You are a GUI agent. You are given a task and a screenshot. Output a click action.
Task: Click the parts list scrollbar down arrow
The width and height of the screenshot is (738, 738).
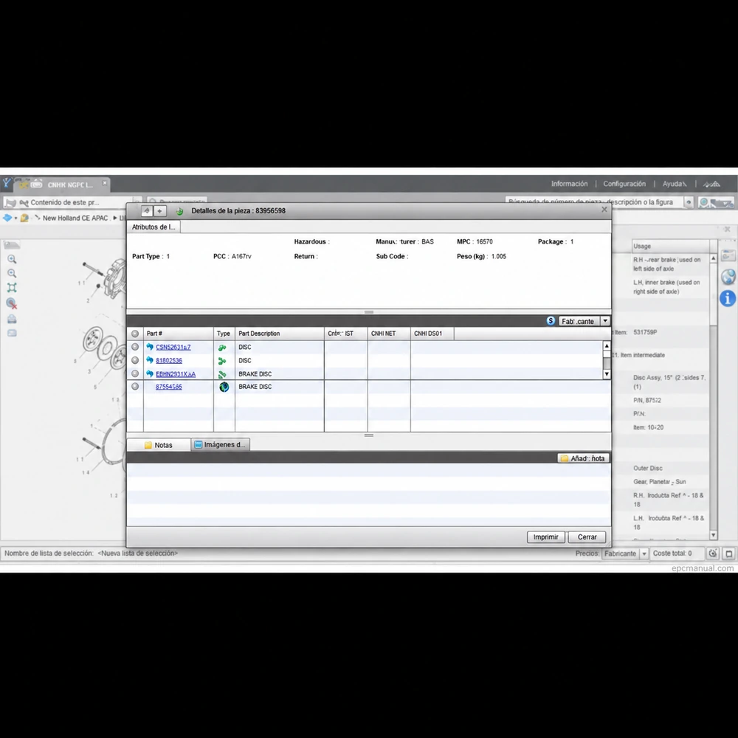[607, 374]
